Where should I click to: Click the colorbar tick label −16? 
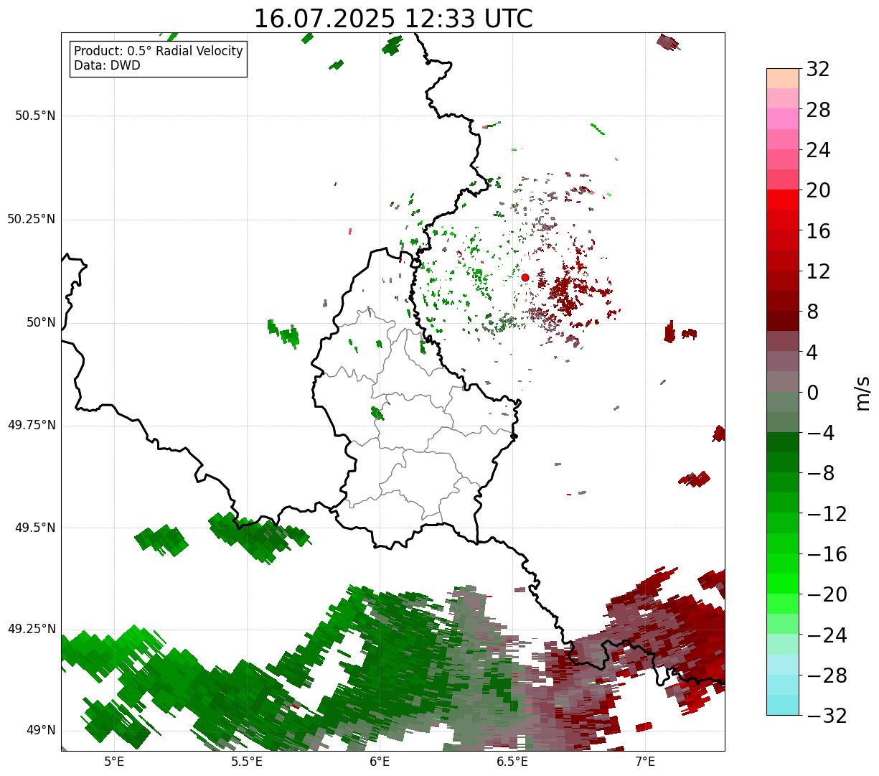[x=827, y=554]
